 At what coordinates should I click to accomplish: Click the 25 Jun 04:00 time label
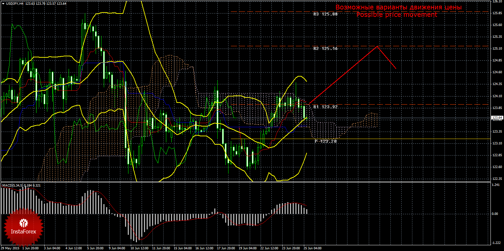[x=312, y=248]
